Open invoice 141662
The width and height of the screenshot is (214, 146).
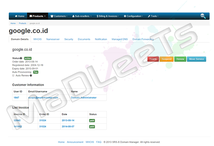click(18, 127)
